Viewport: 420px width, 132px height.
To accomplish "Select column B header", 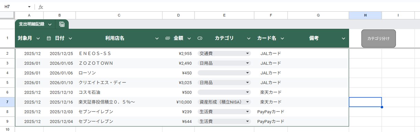I will pos(60,15).
